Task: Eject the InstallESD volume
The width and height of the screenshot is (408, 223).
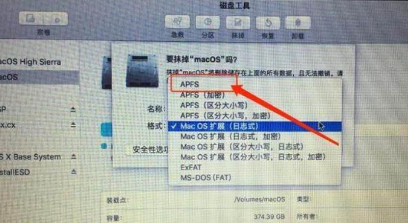Action: (73, 172)
